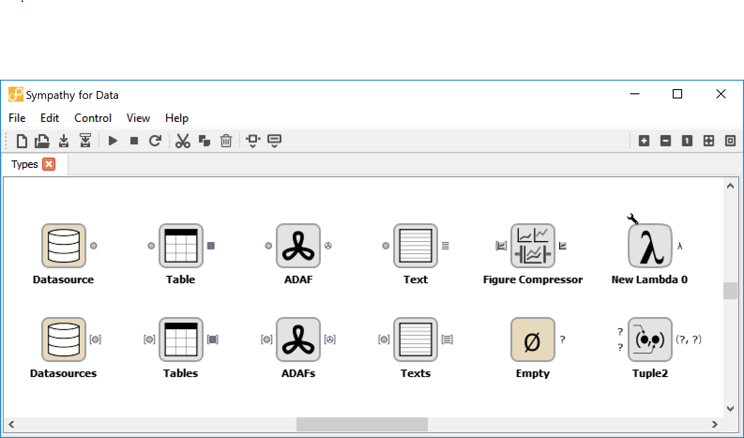Create a new flow with the blank page icon

22,141
